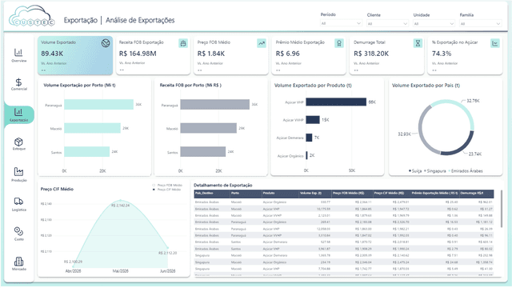Click the R$ 1.84K Preço FOB value
This screenshot has width=512, height=288.
pos(211,54)
